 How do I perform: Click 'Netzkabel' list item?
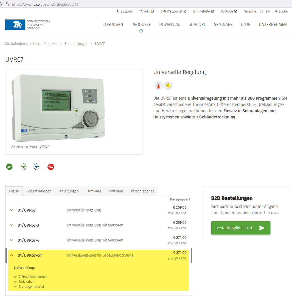click(26, 281)
